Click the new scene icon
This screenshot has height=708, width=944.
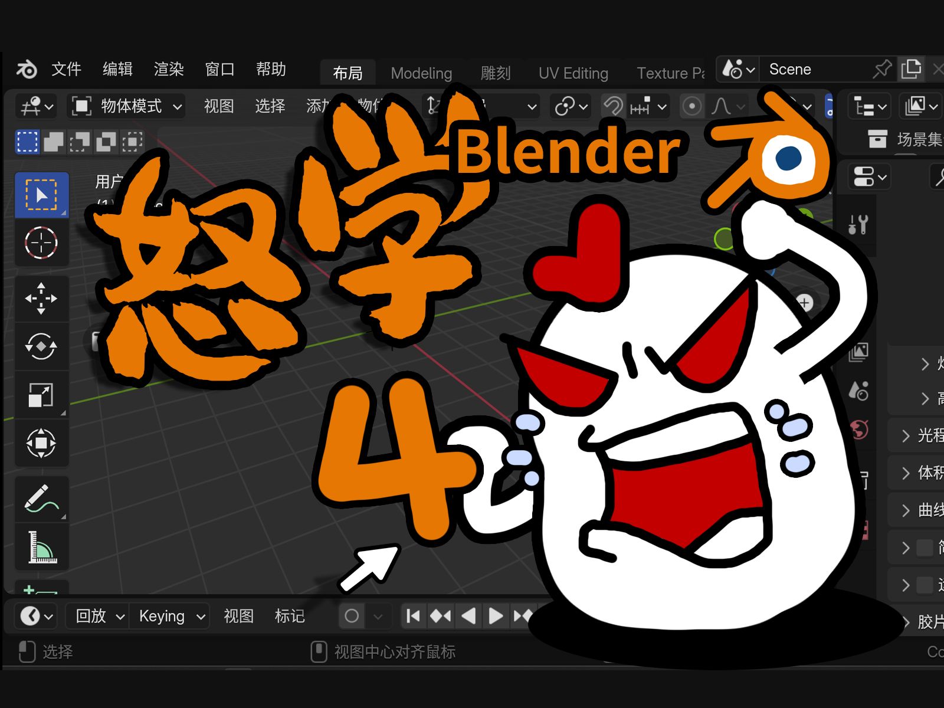[x=911, y=70]
